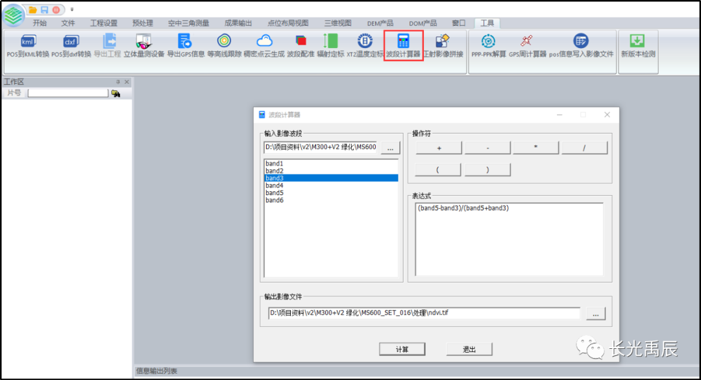
Task: Select the 波段计算器 calculator icon
Action: (x=403, y=42)
